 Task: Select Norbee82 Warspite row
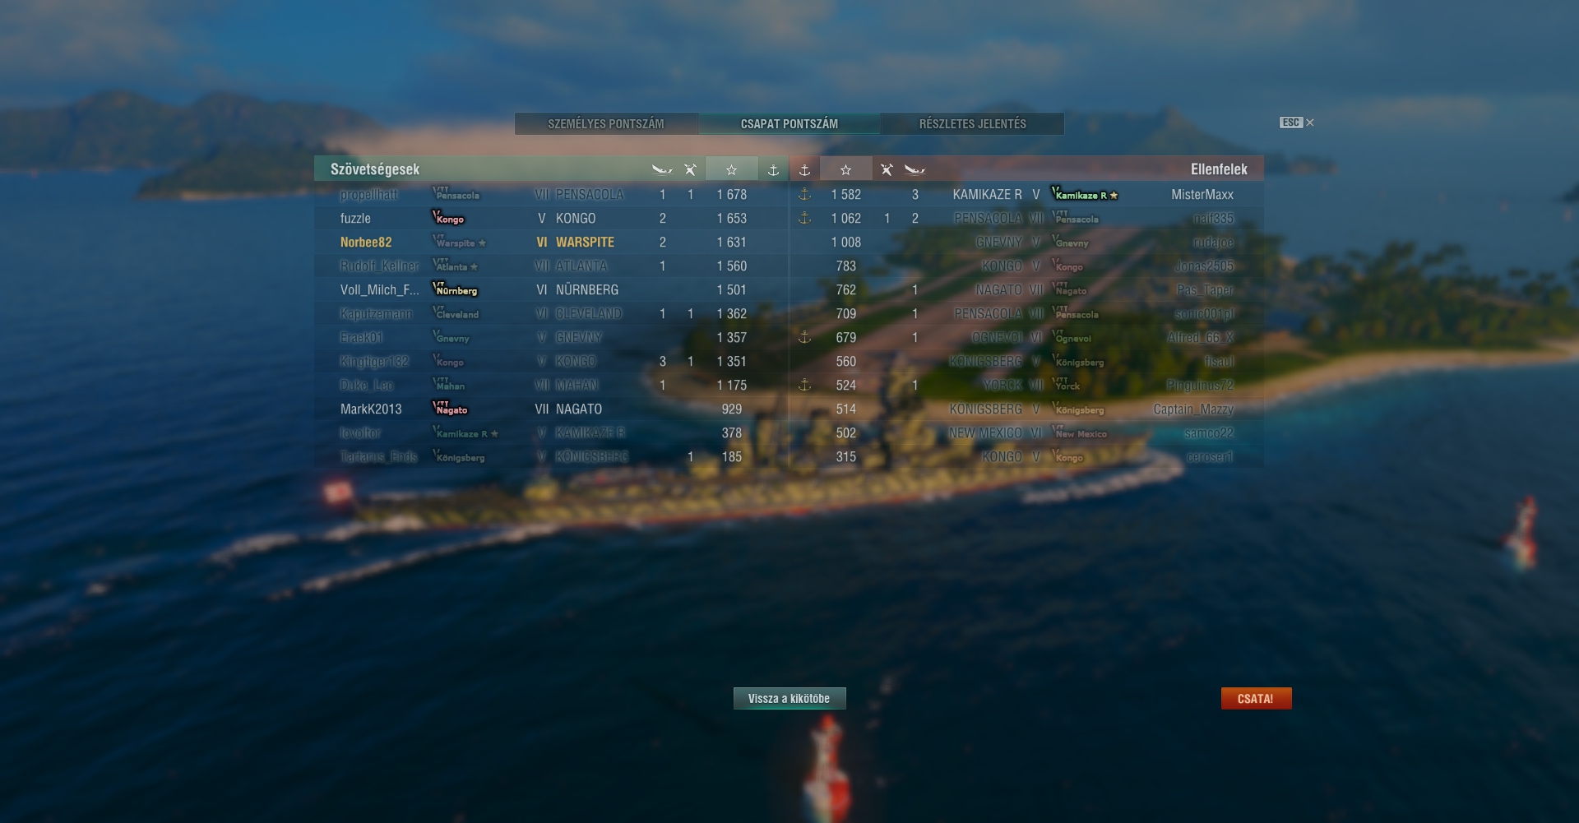[551, 243]
